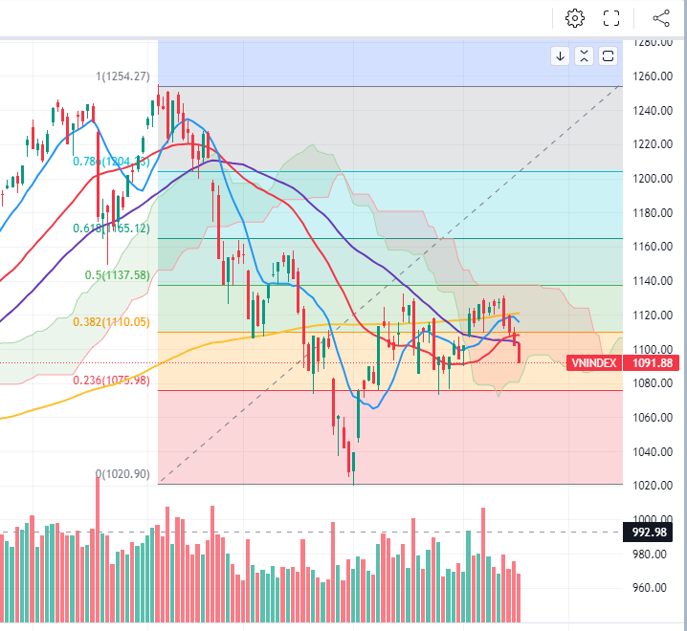This screenshot has height=631, width=687.
Task: Open chart settings via gear icon
Action: click(575, 18)
